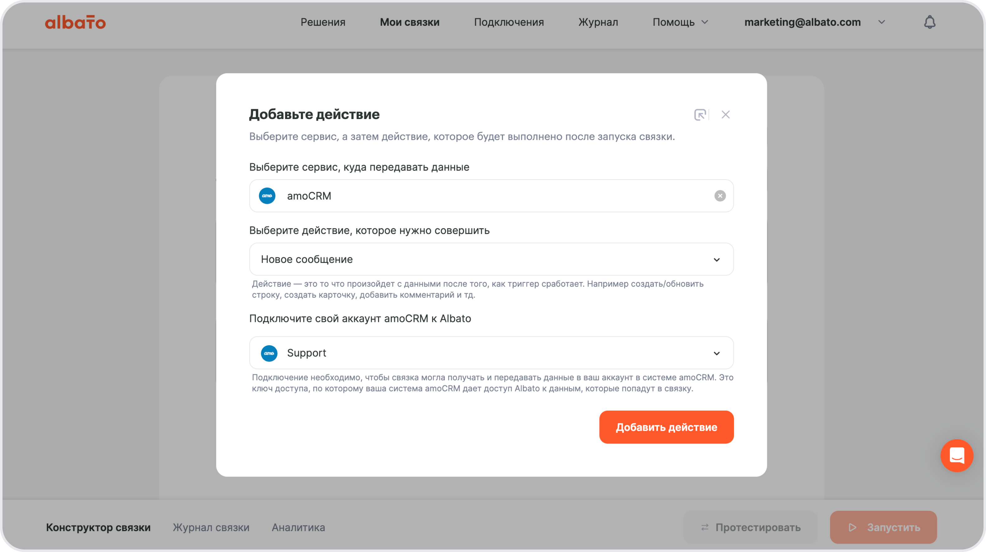Open notifications via the bell icon
This screenshot has width=986, height=552.
(930, 22)
